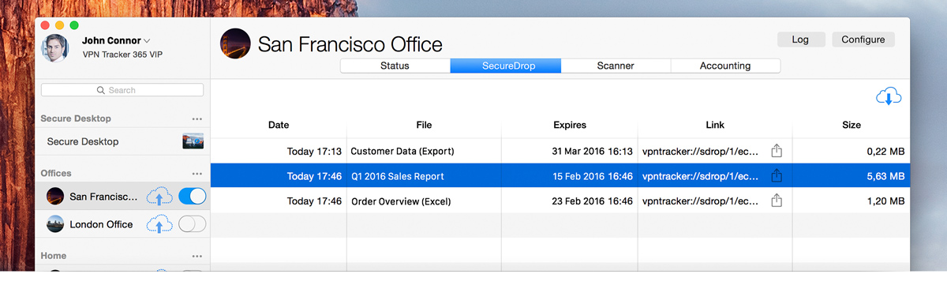Click the Offices section heading

click(56, 173)
